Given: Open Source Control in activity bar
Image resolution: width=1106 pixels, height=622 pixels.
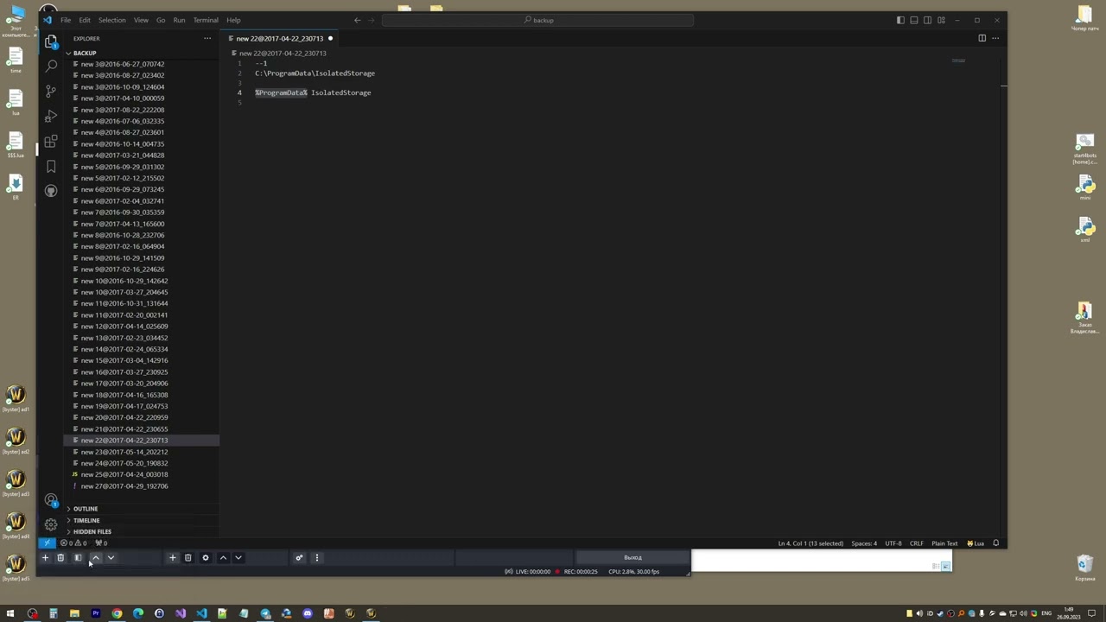Looking at the screenshot, I should tap(51, 91).
